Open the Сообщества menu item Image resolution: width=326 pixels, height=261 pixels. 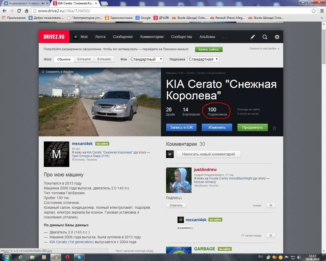181,37
